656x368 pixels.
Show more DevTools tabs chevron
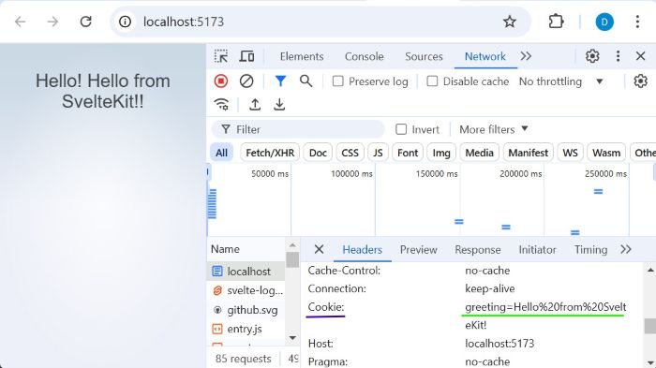click(x=526, y=56)
